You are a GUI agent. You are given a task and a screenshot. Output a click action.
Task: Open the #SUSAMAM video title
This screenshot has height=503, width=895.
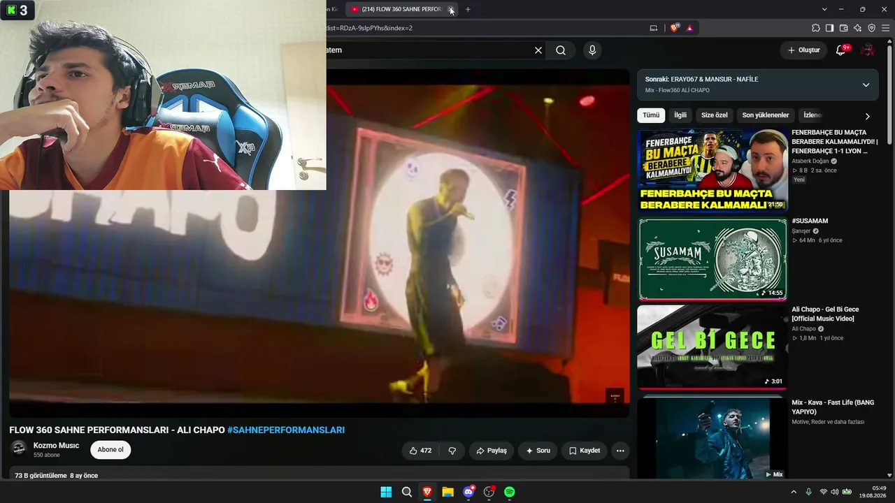tap(810, 221)
